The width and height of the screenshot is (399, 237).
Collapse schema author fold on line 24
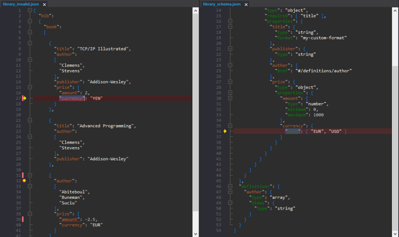pos(230,65)
